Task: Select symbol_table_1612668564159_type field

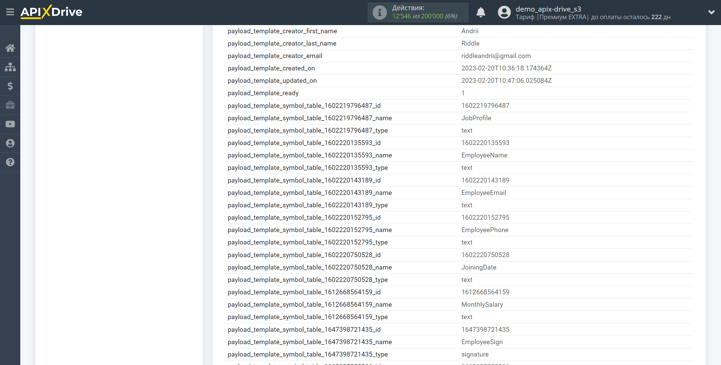Action: pyautogui.click(x=308, y=317)
